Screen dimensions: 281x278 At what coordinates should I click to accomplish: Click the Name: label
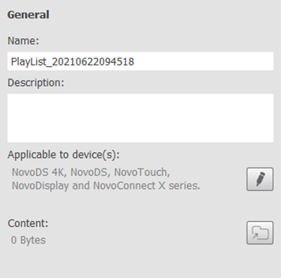click(23, 40)
